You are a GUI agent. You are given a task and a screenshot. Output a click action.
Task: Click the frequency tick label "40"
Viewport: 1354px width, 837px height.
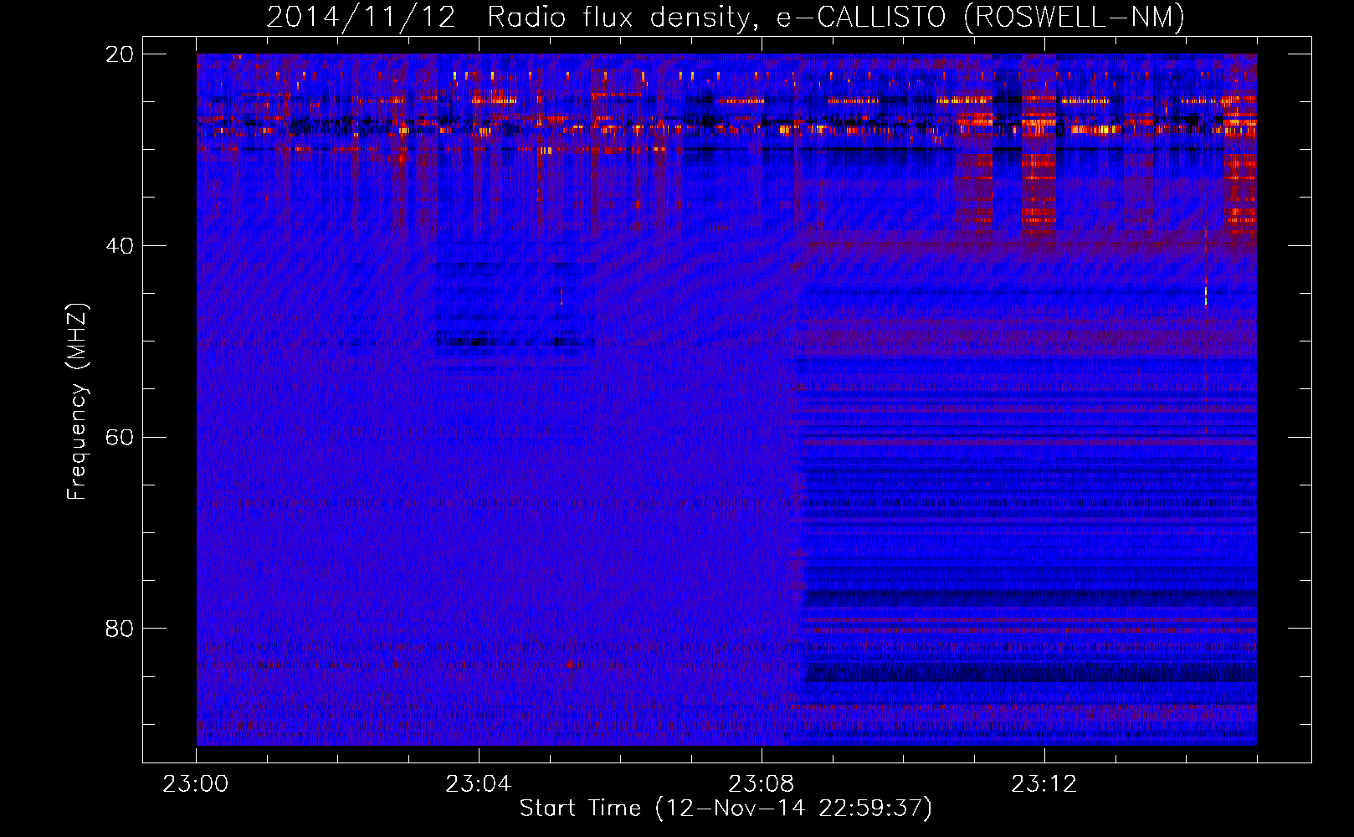120,246
